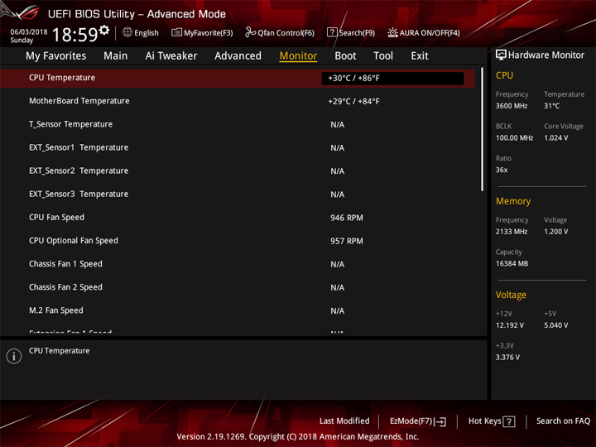596x447 pixels.
Task: Go to the Advanced tab
Action: pos(238,56)
